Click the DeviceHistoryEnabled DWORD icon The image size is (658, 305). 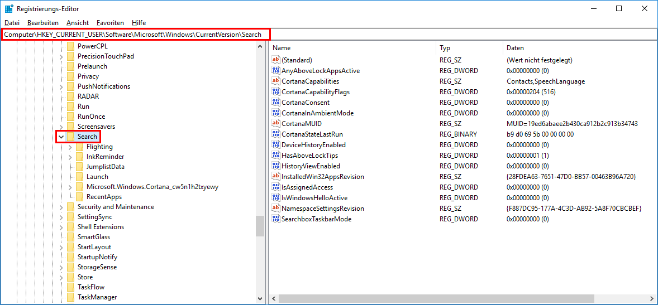pos(276,145)
